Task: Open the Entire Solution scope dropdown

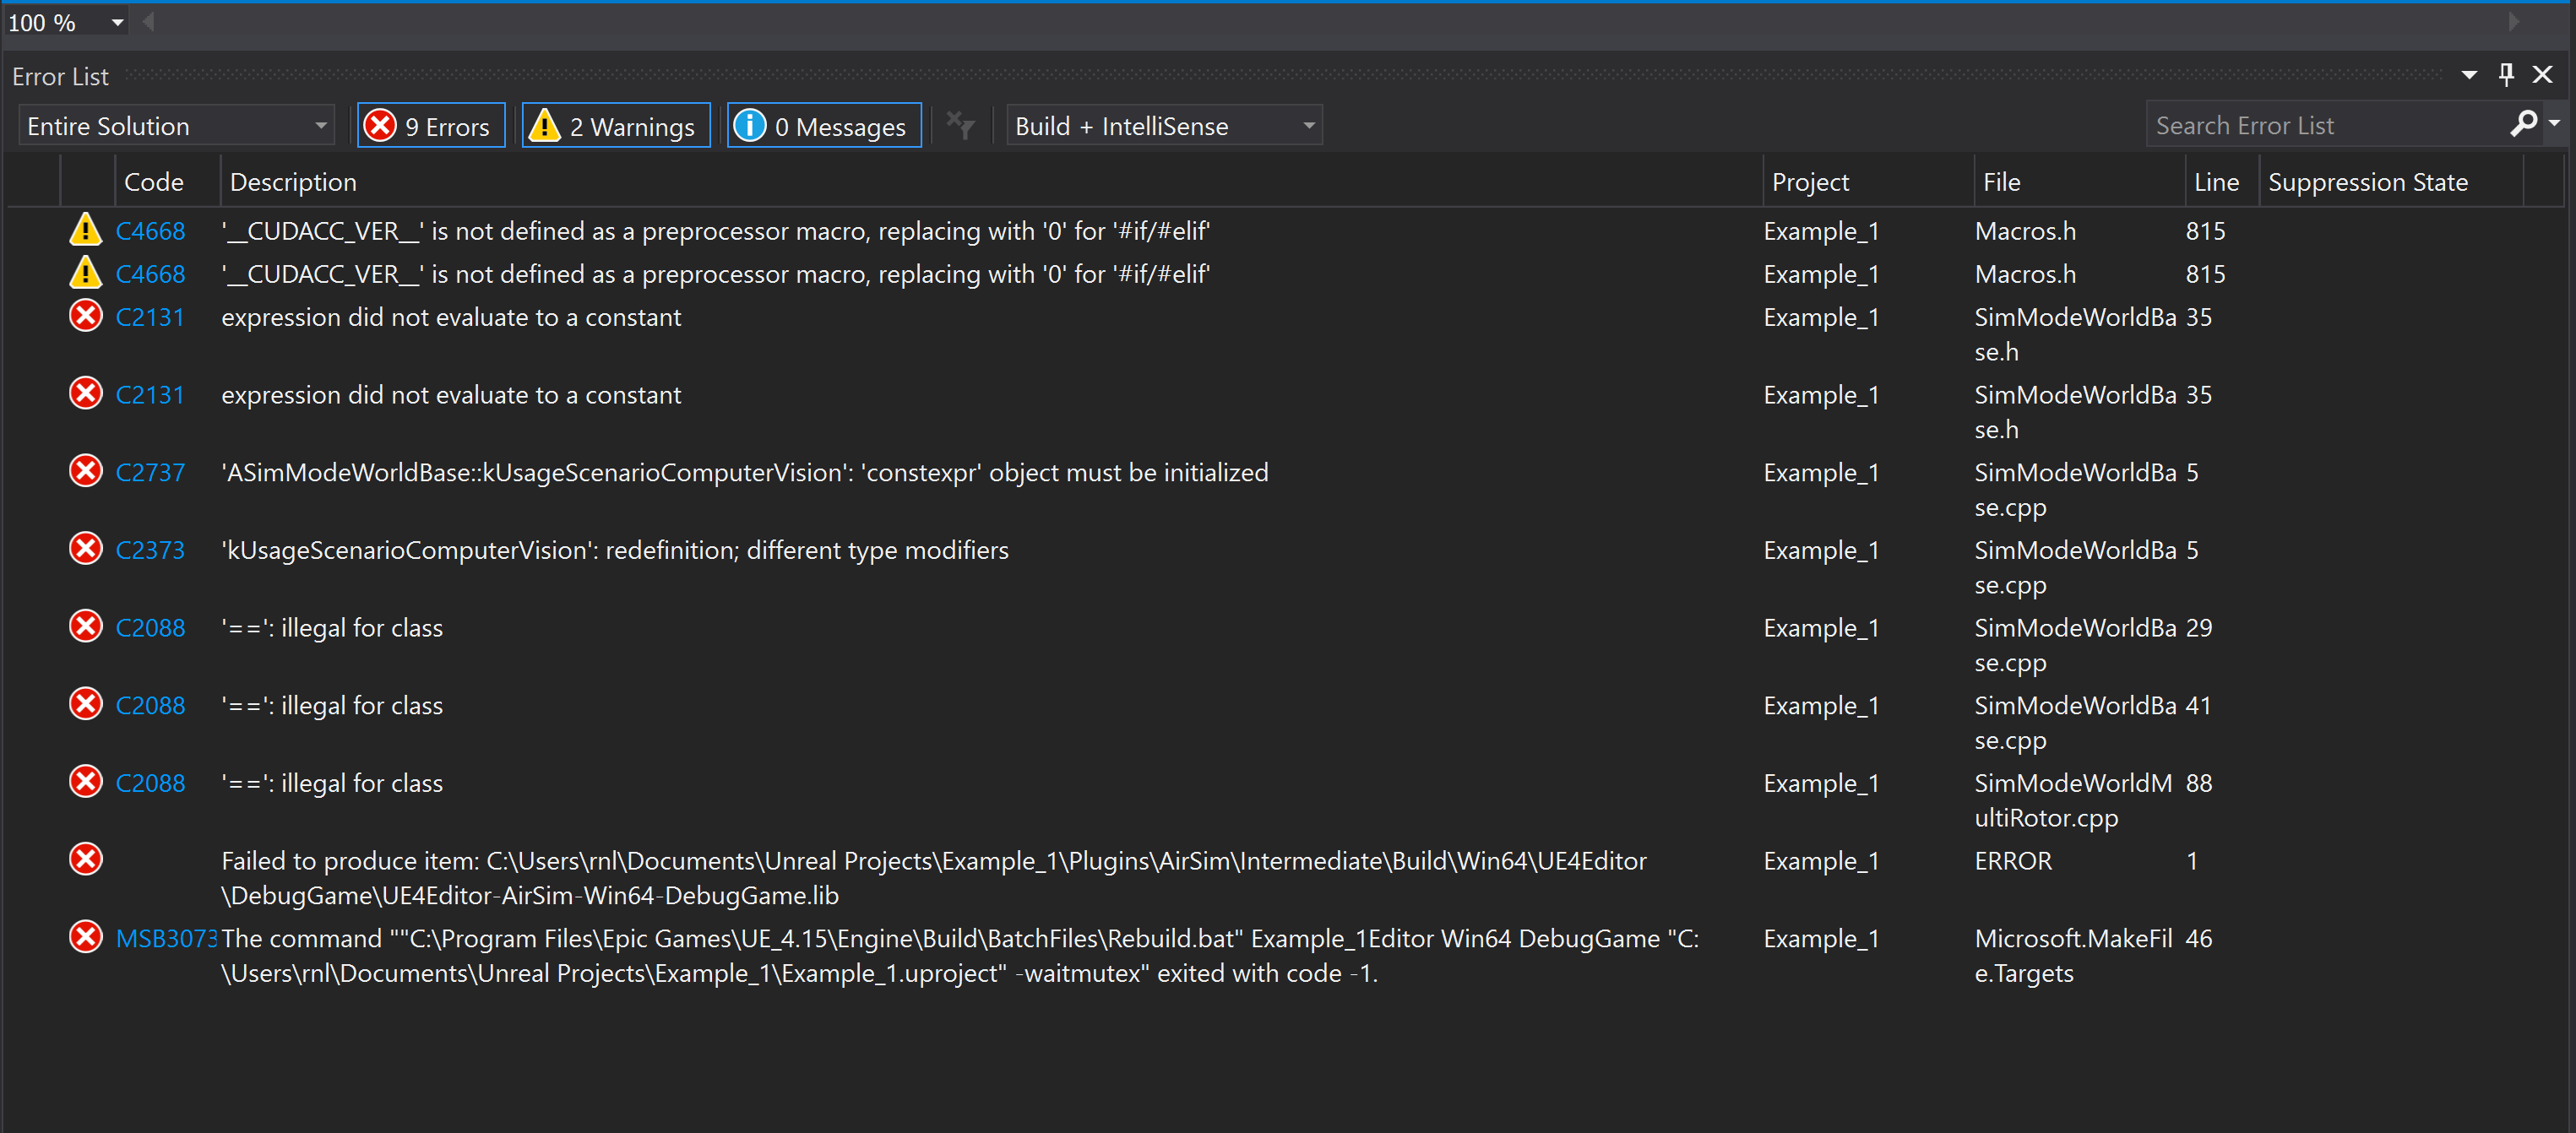Action: point(318,124)
